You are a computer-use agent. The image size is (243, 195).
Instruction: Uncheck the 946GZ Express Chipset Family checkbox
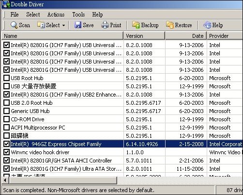(6, 144)
